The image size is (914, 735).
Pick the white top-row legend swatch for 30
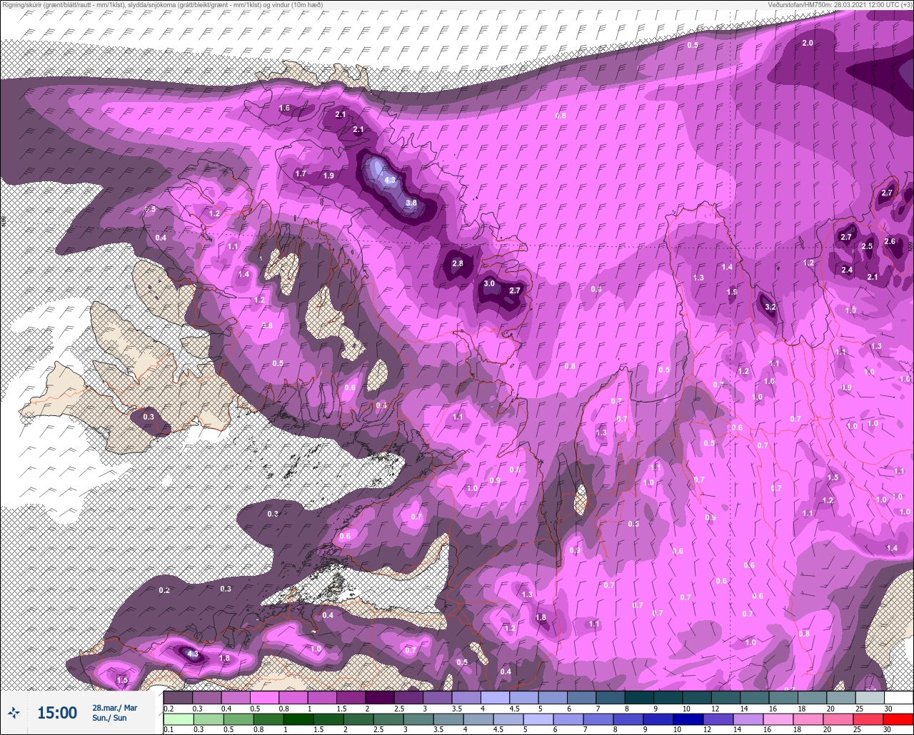click(x=899, y=697)
